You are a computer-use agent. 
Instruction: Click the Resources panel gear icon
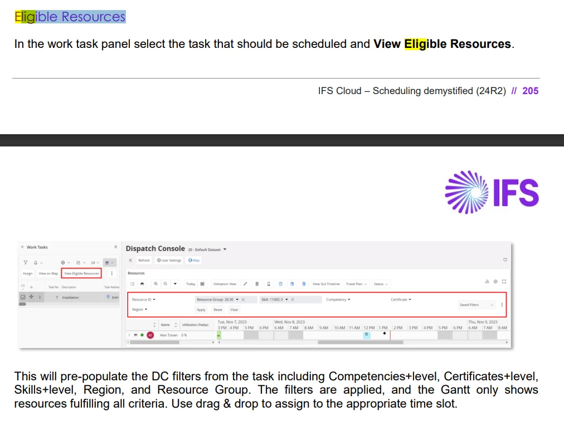point(495,281)
